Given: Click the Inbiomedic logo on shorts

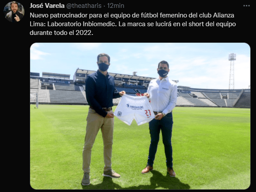Looking at the screenshot, I should [135, 106].
